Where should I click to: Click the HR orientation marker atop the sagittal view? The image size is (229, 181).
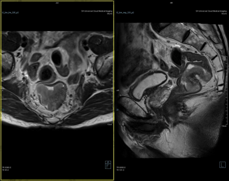[172, 2]
